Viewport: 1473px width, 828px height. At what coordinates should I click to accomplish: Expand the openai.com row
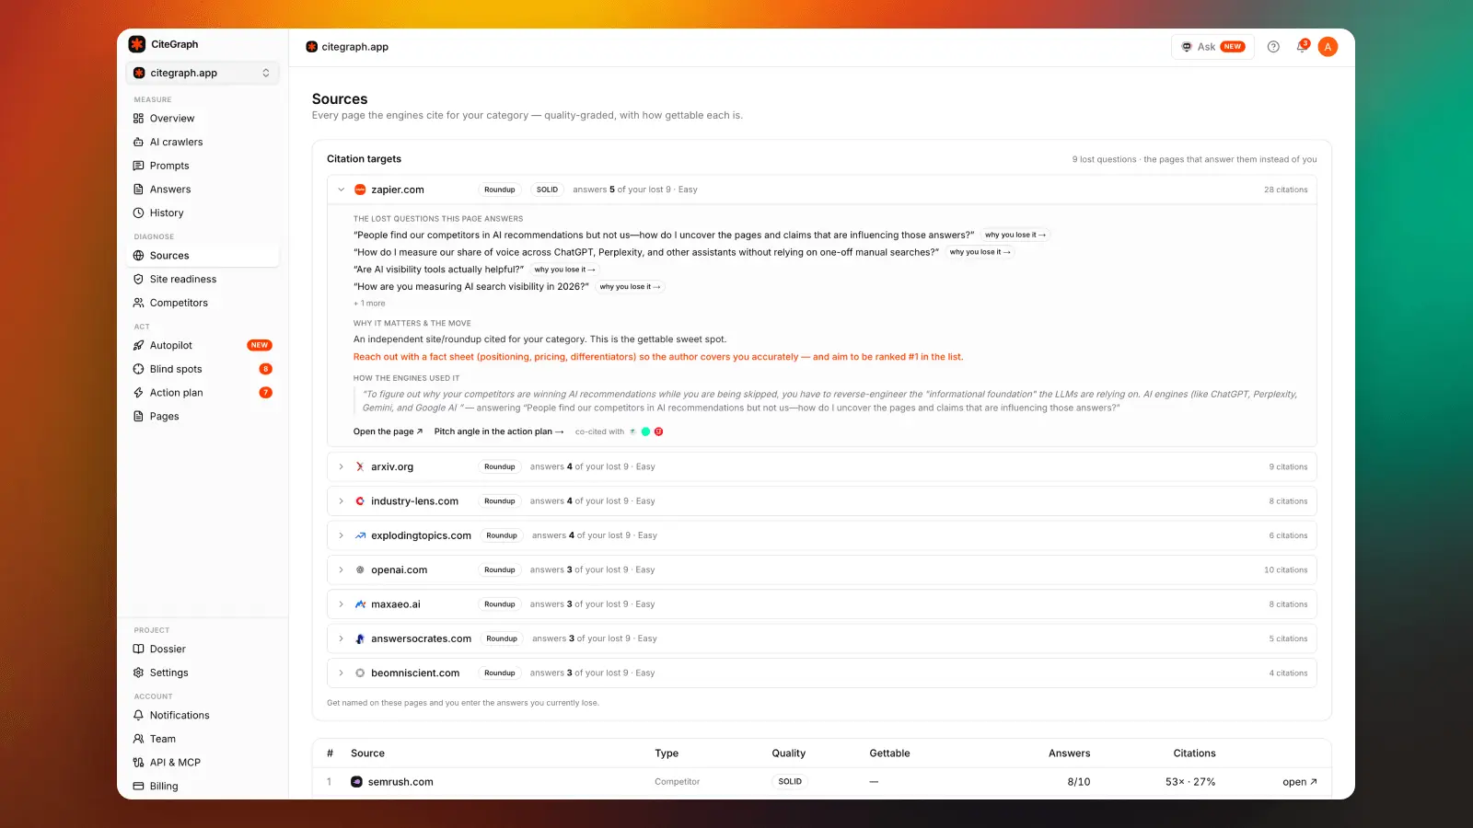pos(341,570)
